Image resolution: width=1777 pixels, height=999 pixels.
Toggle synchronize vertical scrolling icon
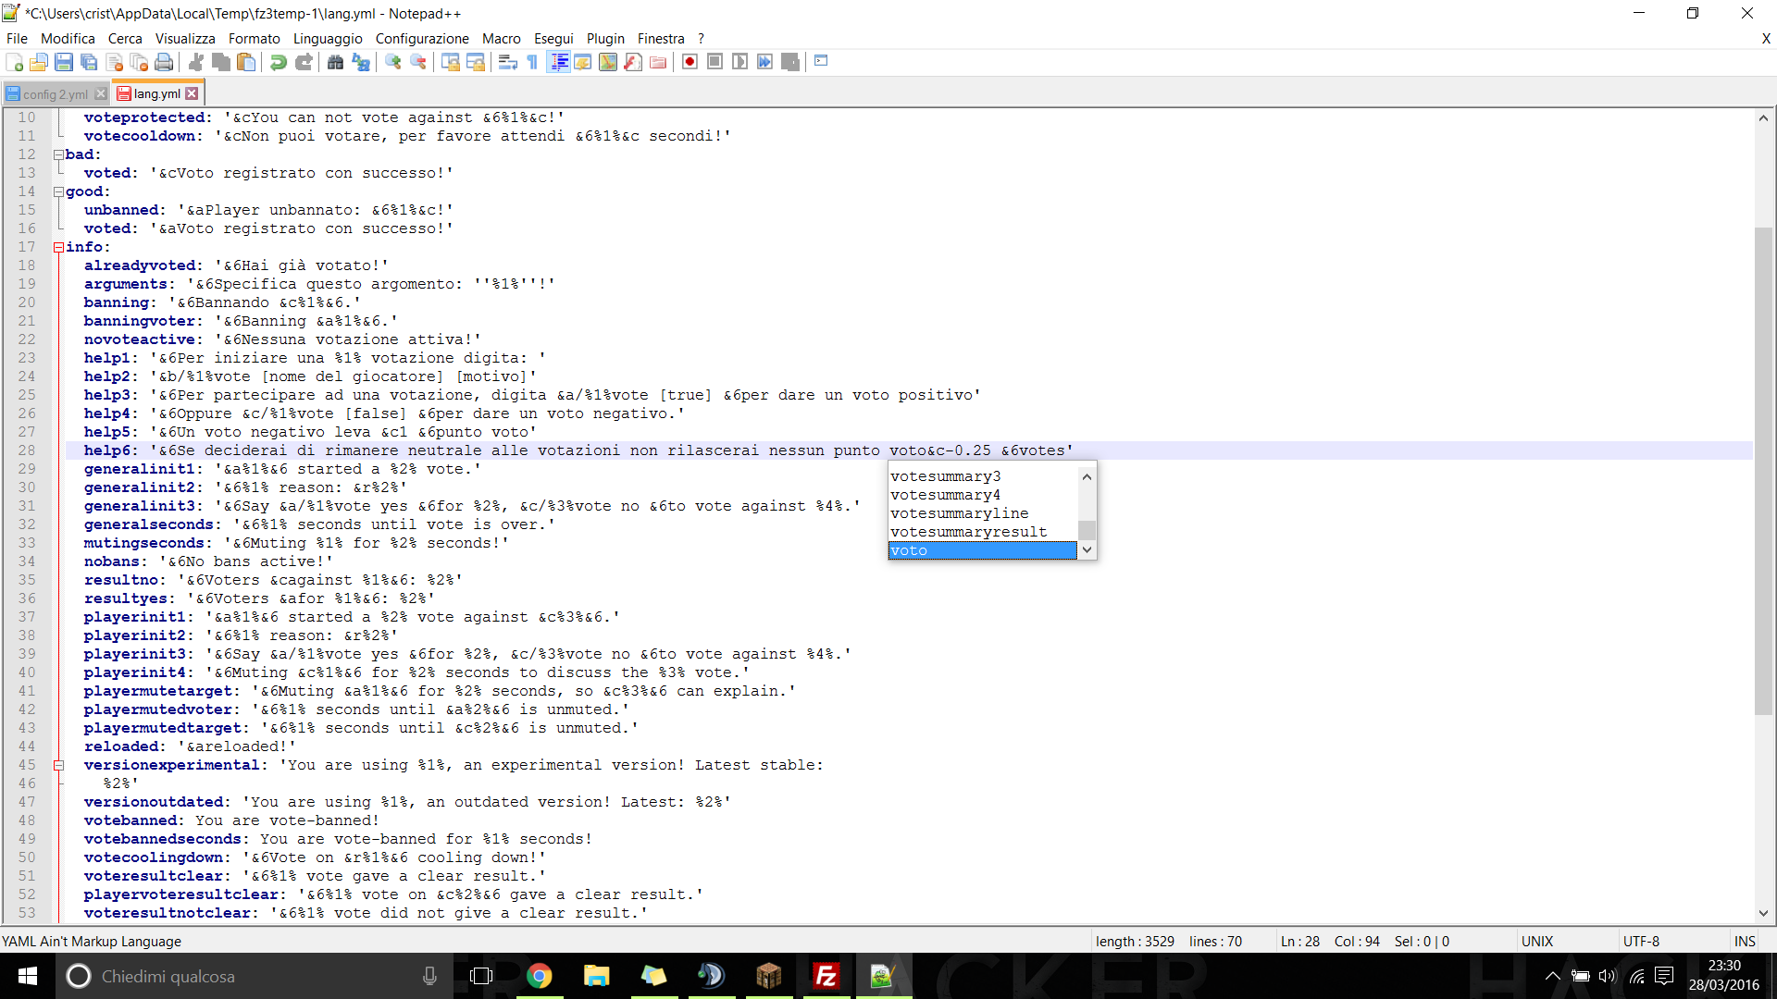[451, 62]
